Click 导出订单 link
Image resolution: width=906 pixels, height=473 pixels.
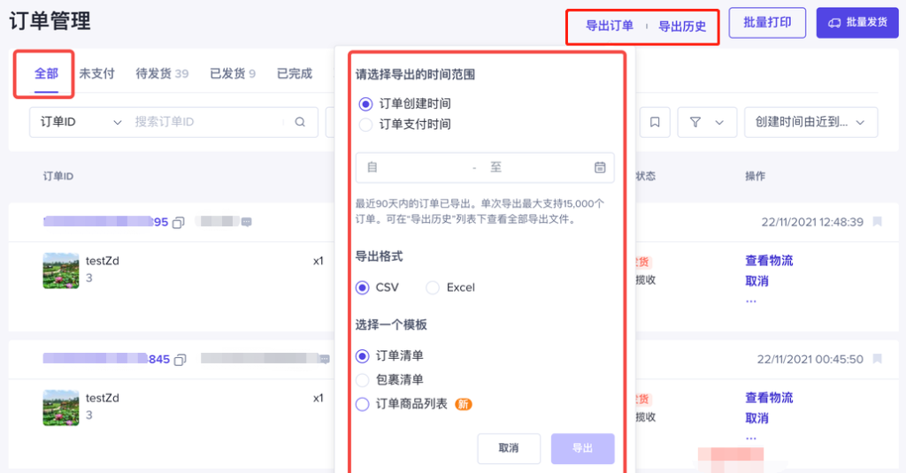click(610, 26)
